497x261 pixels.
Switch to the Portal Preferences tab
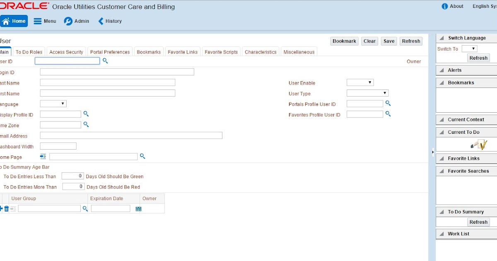(x=109, y=52)
